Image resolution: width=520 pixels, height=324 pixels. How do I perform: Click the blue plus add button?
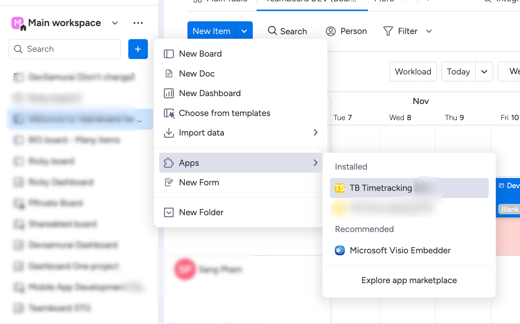pos(138,49)
